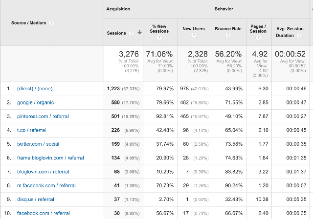
Task: Click total new sessions 71.06%
Action: pos(159,54)
